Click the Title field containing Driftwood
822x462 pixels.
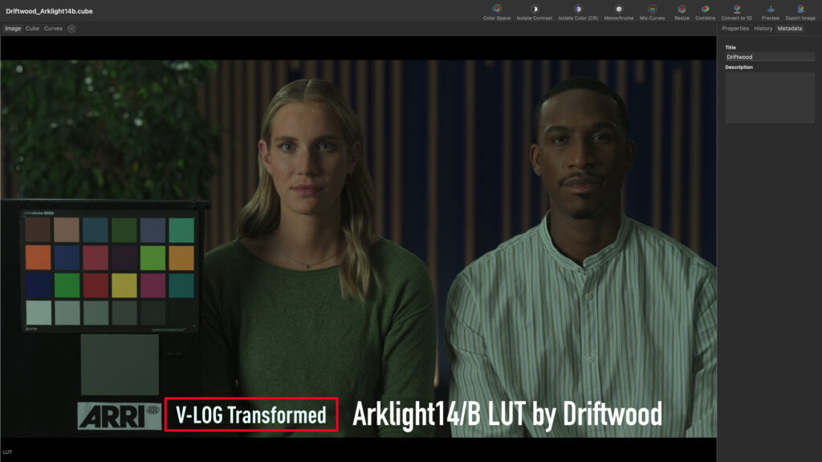[x=770, y=57]
